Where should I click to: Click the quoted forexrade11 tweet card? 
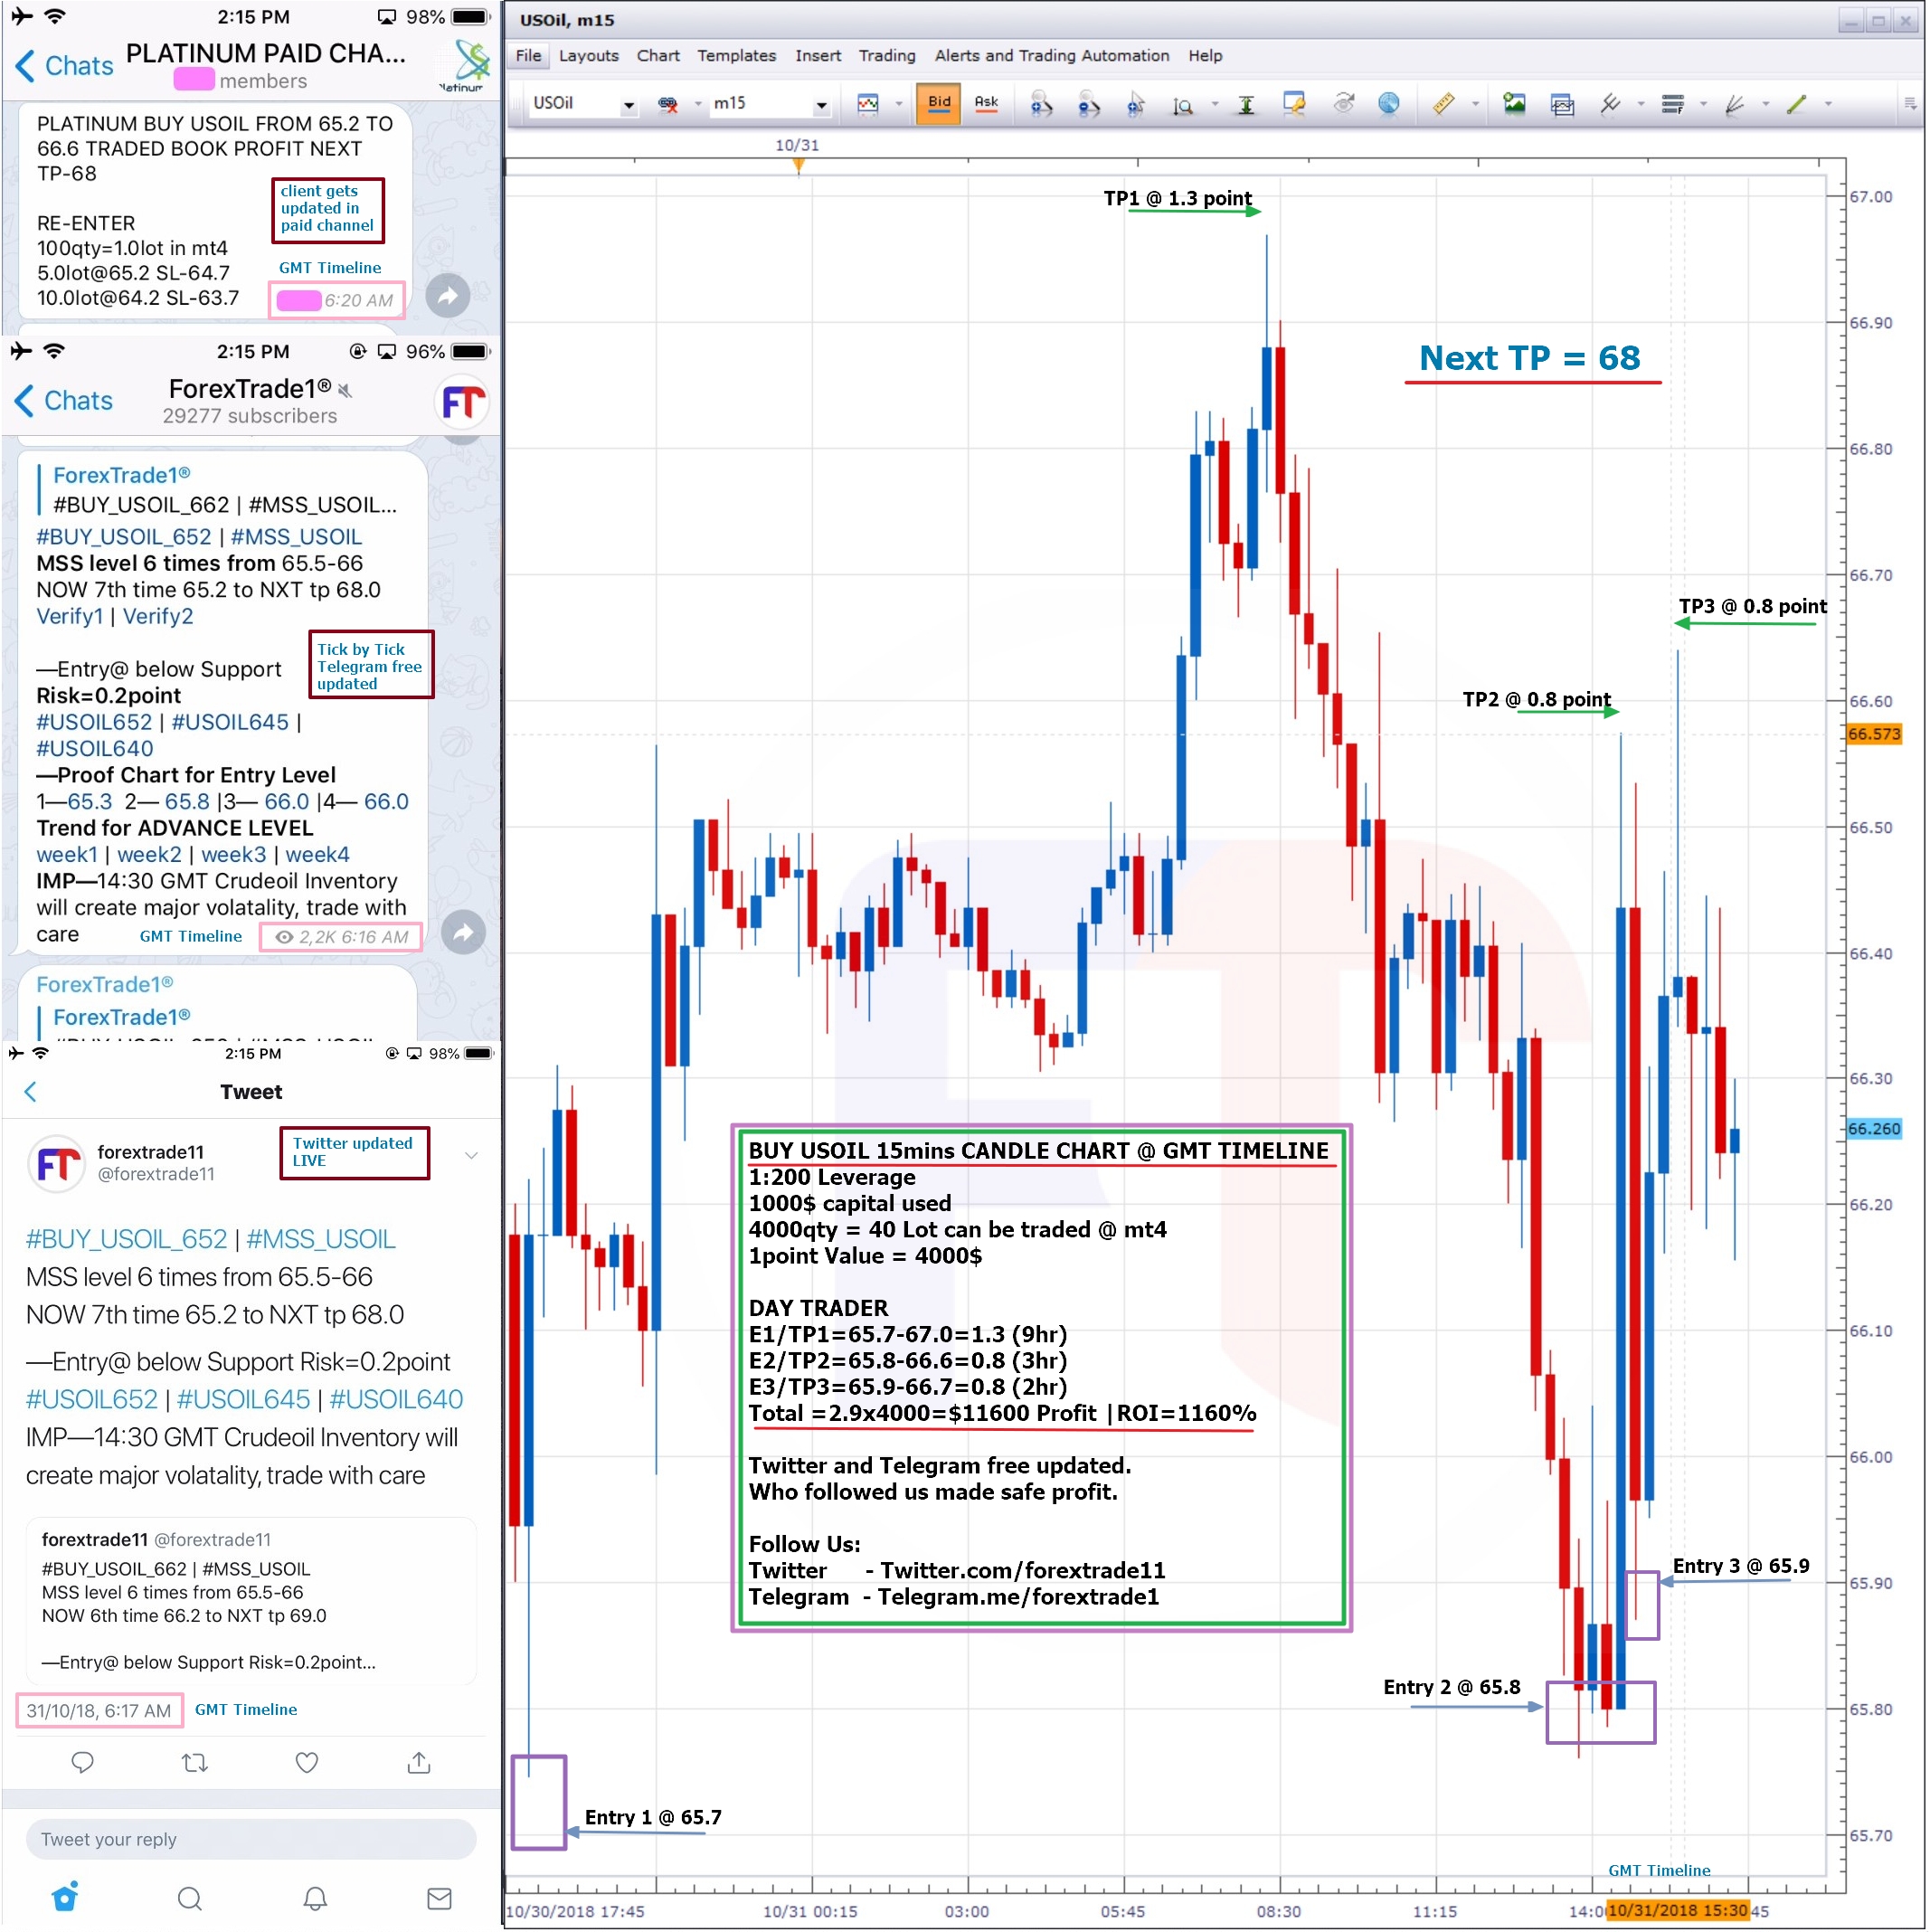pyautogui.click(x=250, y=1601)
